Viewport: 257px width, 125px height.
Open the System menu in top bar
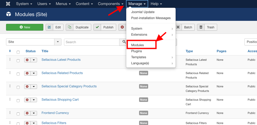click(x=24, y=4)
